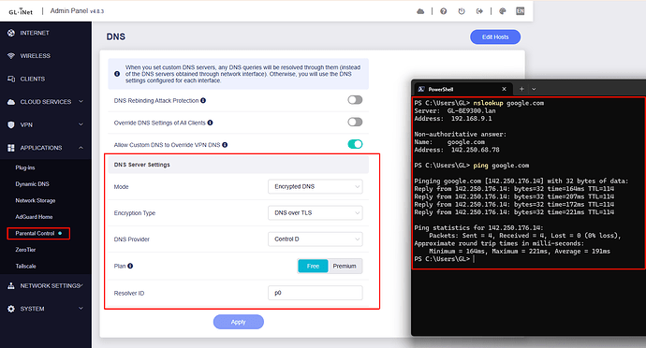The width and height of the screenshot is (646, 348).
Task: Expand the VPN sidebar chevron
Action: pos(81,124)
